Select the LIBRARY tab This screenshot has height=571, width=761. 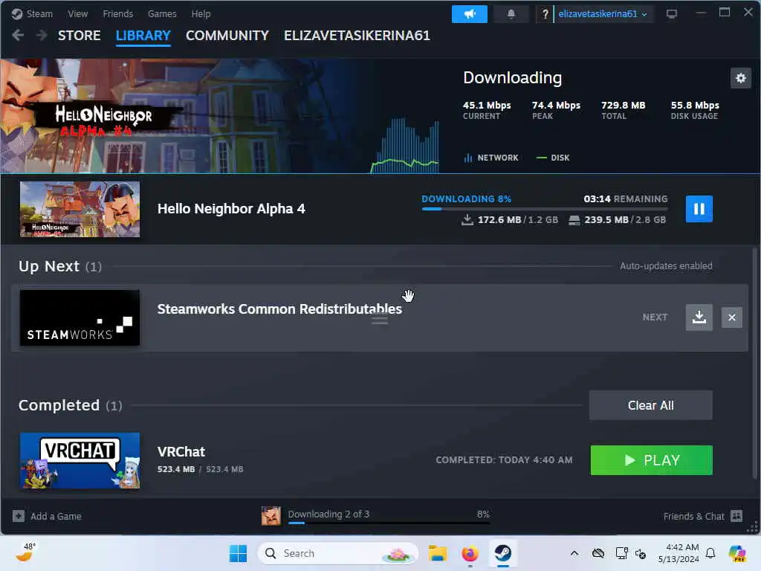coord(143,36)
